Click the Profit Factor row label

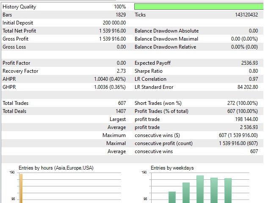(17, 63)
